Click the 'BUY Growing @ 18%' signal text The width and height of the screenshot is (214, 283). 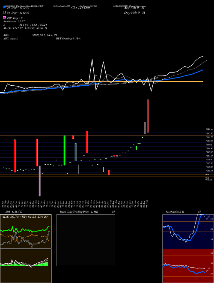[x=68, y=39]
